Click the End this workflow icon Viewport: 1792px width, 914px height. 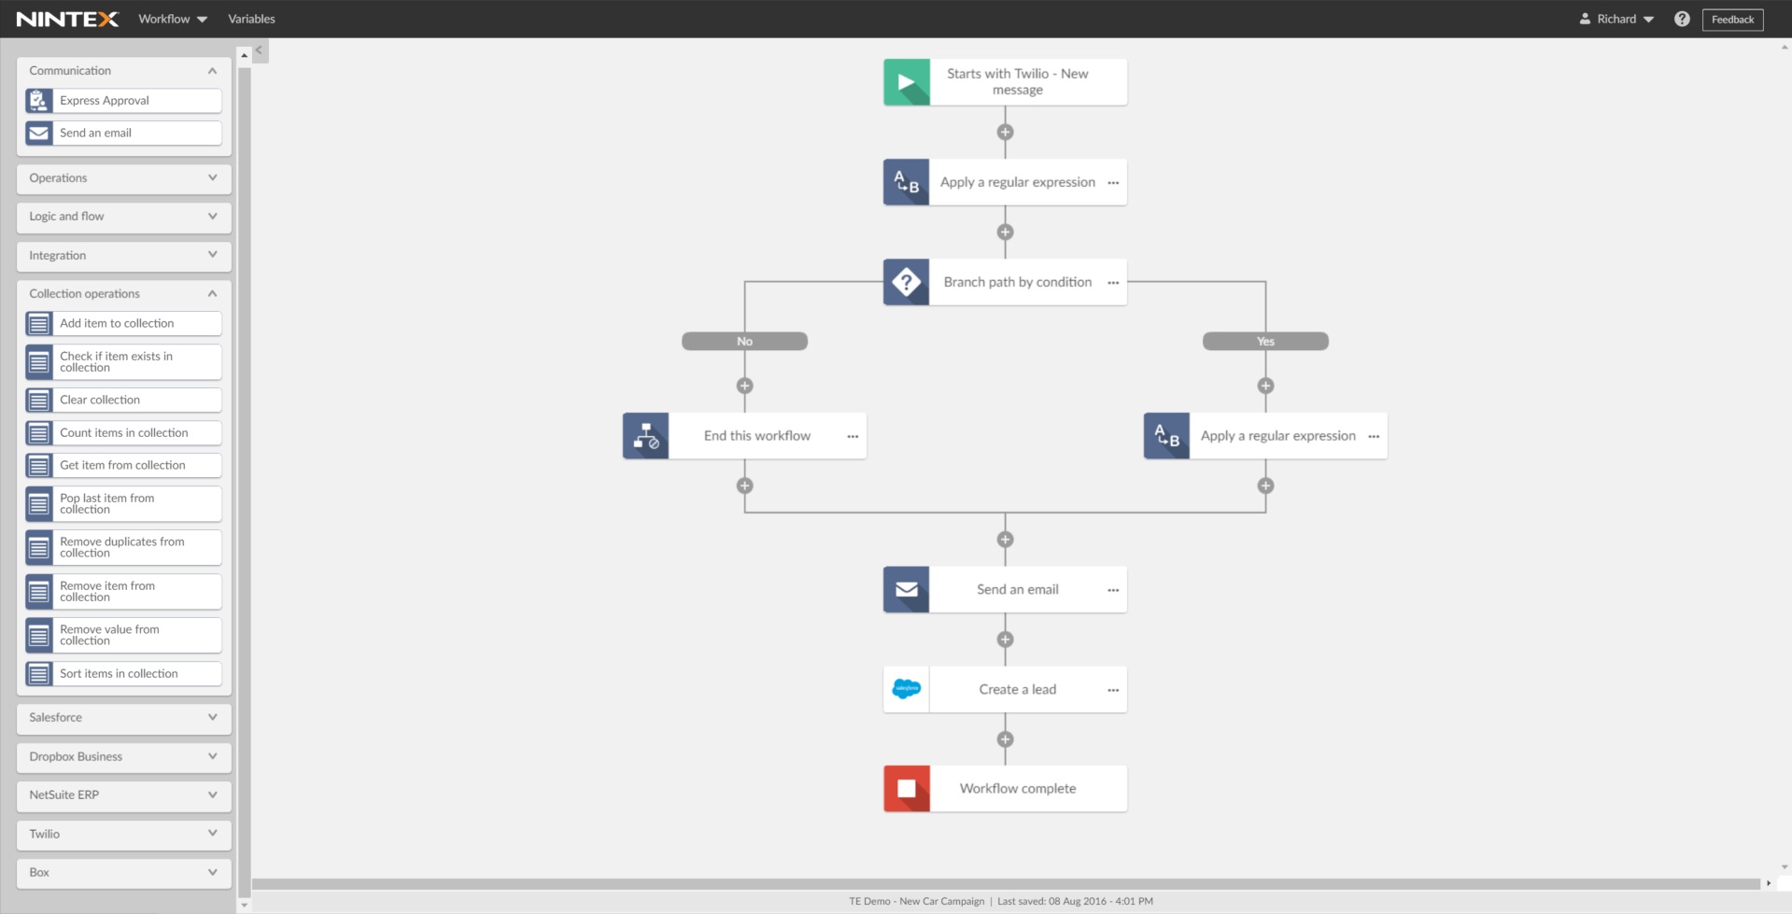(x=646, y=436)
